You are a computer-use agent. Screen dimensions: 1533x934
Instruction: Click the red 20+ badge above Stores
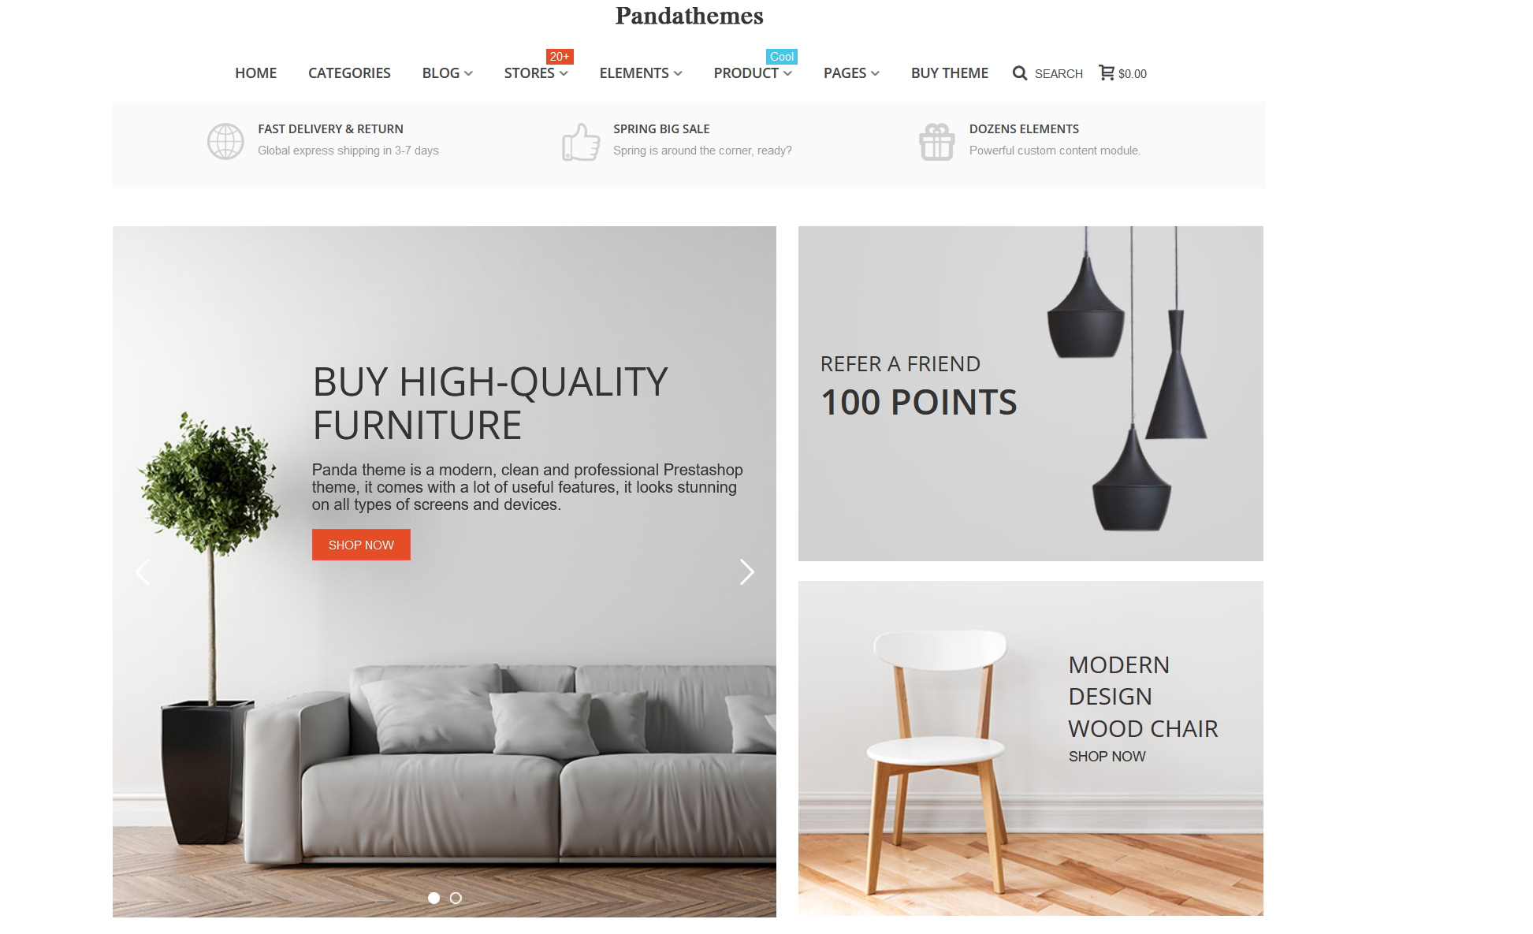point(560,57)
